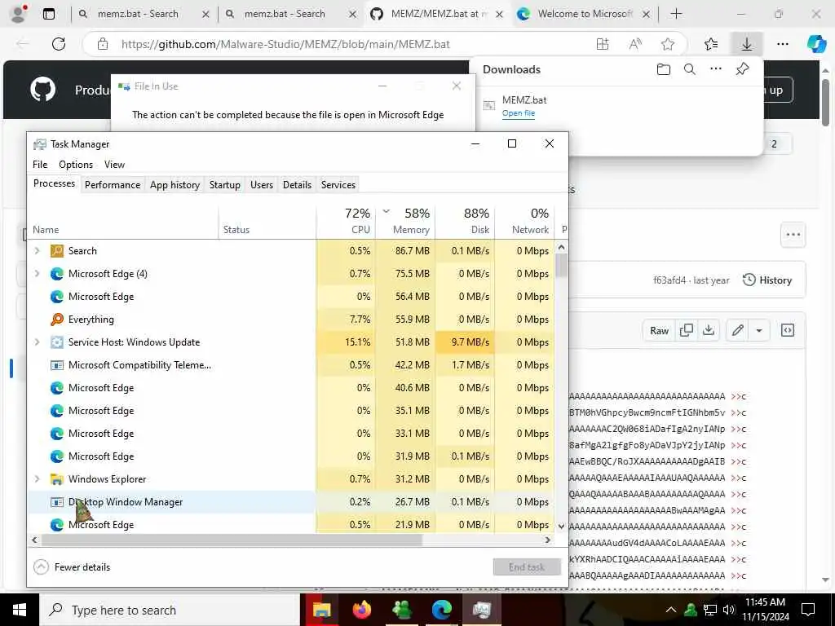The height and width of the screenshot is (626, 835).
Task: Switch to the Startup tab
Action: click(x=225, y=185)
